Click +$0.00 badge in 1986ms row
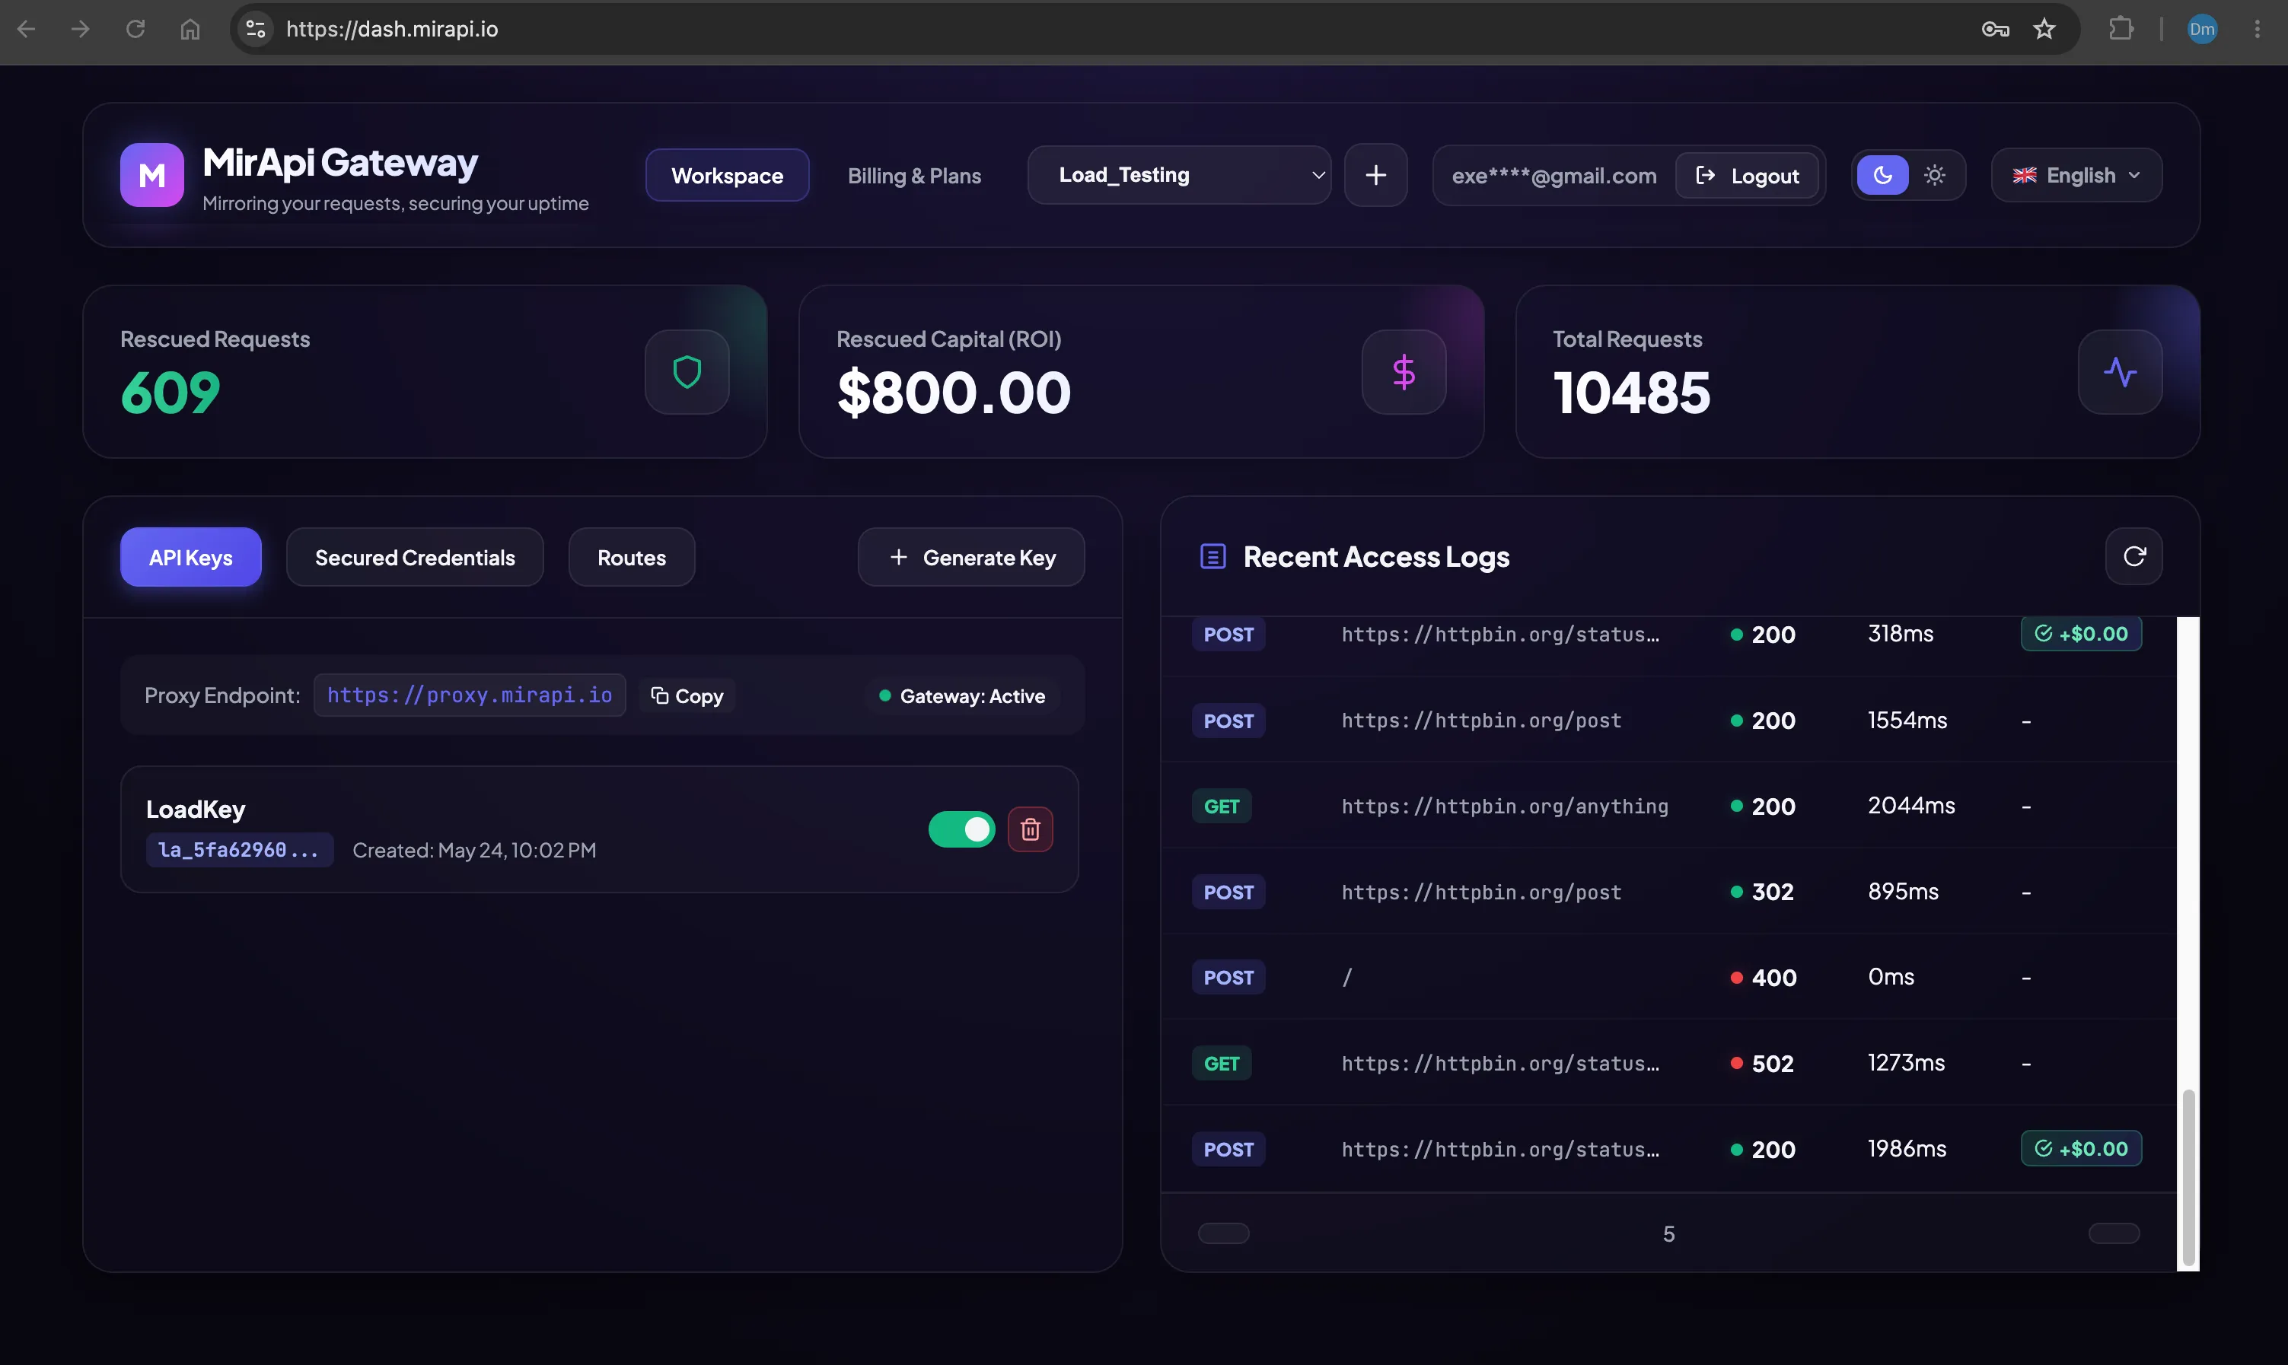Viewport: 2288px width, 1365px height. click(x=2081, y=1149)
